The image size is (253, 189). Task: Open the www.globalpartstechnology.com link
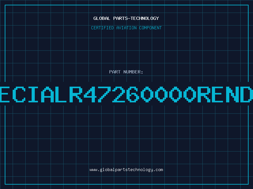coord(126,170)
